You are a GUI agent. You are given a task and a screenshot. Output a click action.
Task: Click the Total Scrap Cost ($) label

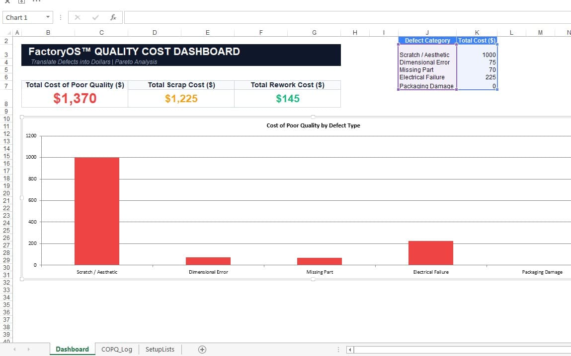tap(181, 85)
